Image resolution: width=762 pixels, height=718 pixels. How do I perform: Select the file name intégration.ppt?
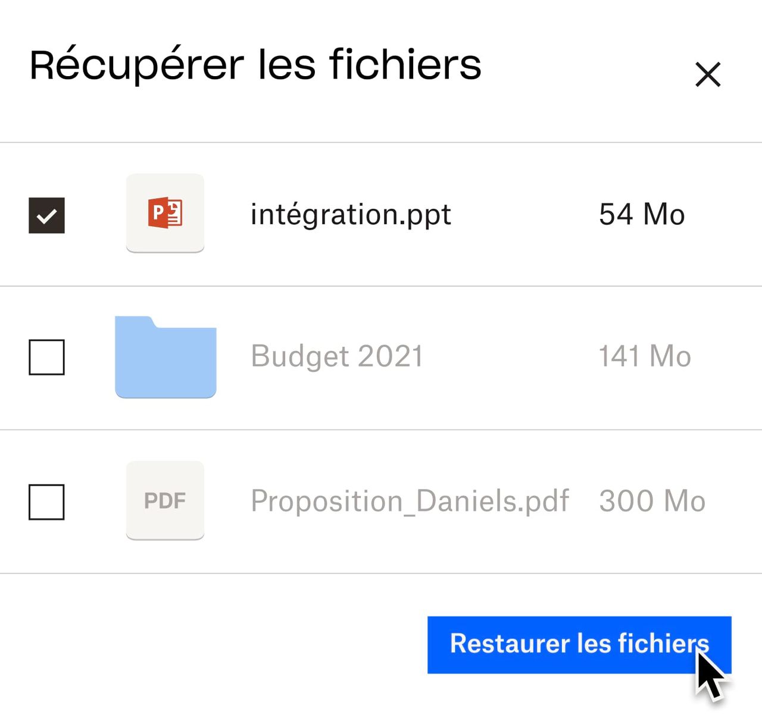(351, 215)
